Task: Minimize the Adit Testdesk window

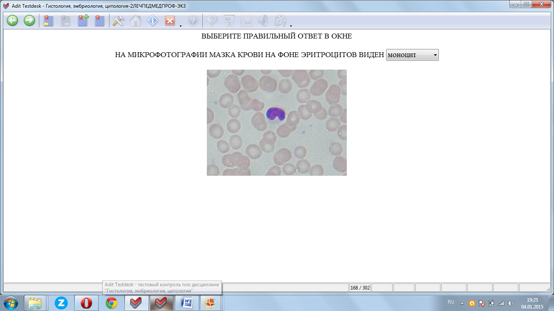Action: 516,4
